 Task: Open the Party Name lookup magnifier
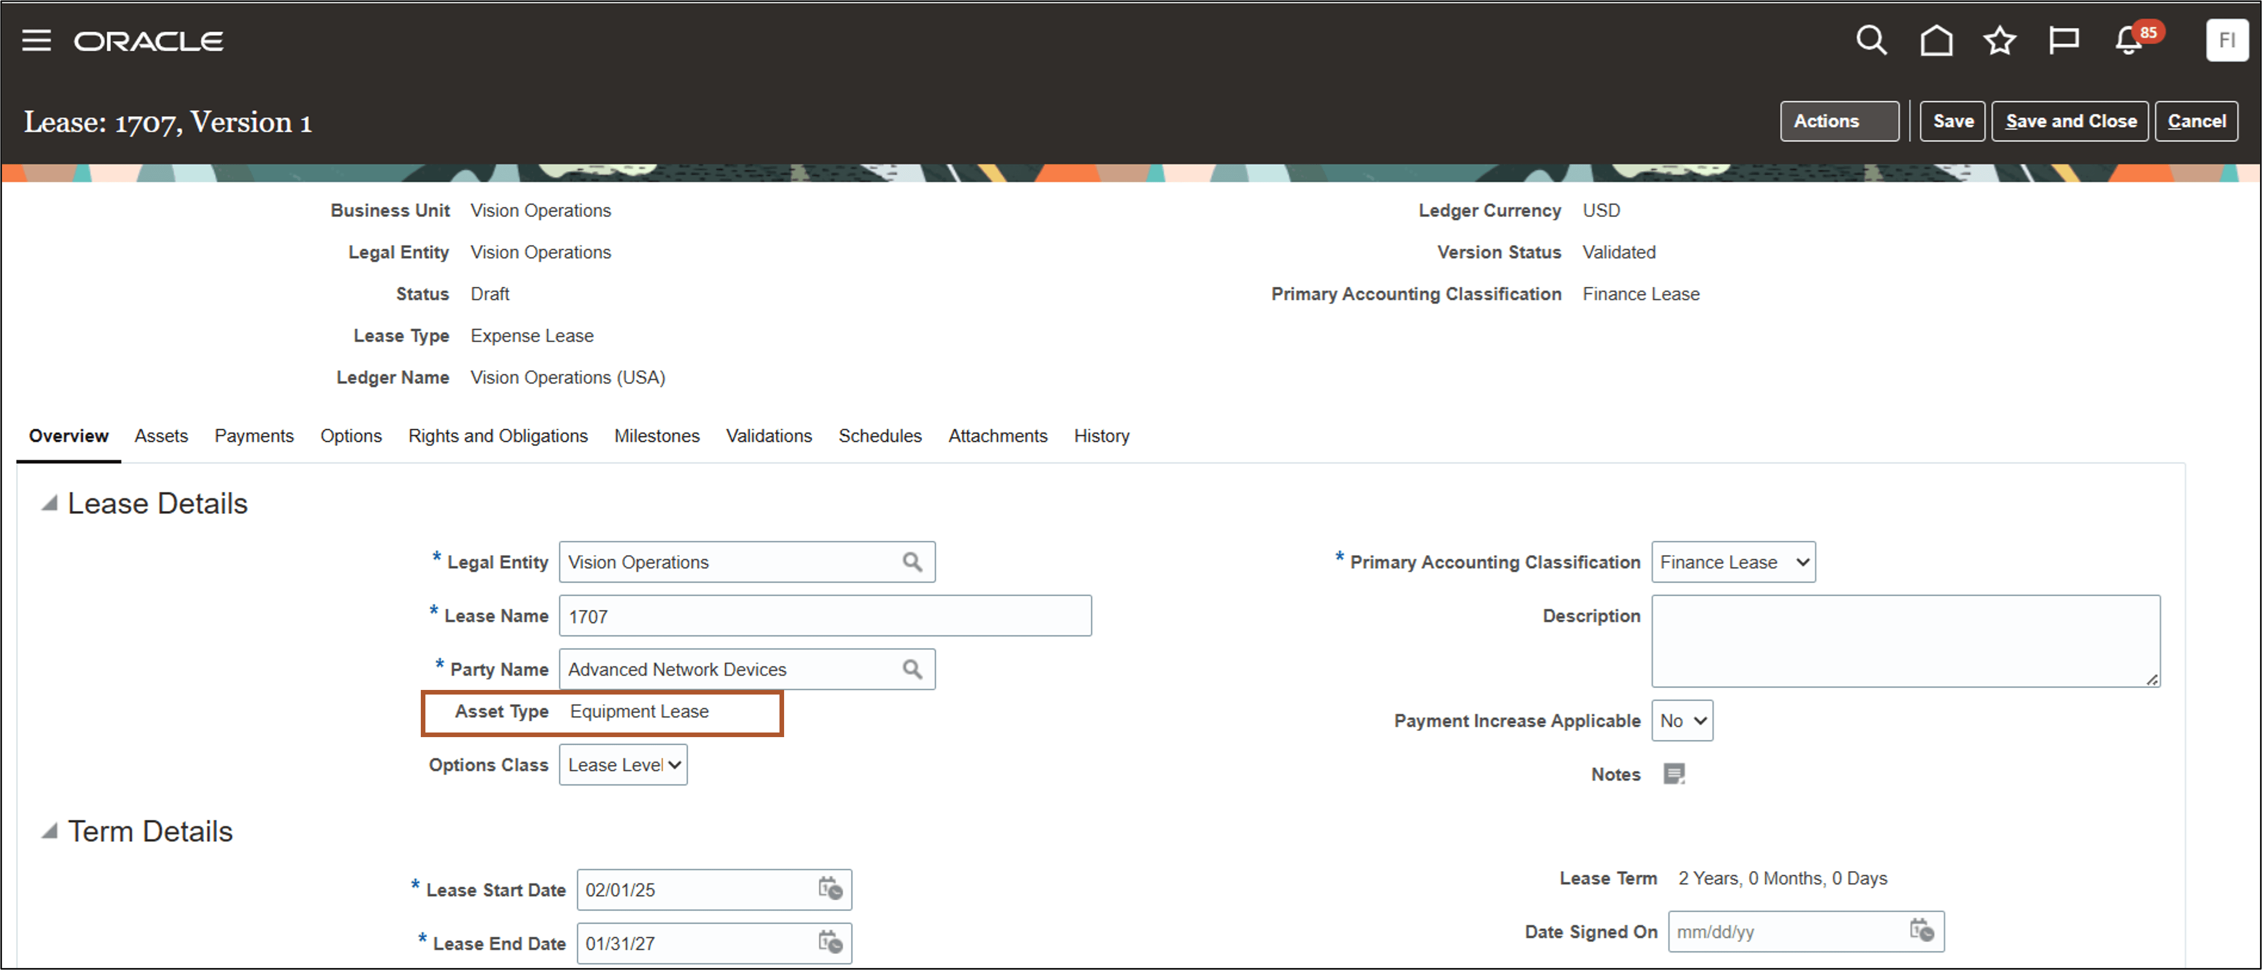tap(913, 668)
